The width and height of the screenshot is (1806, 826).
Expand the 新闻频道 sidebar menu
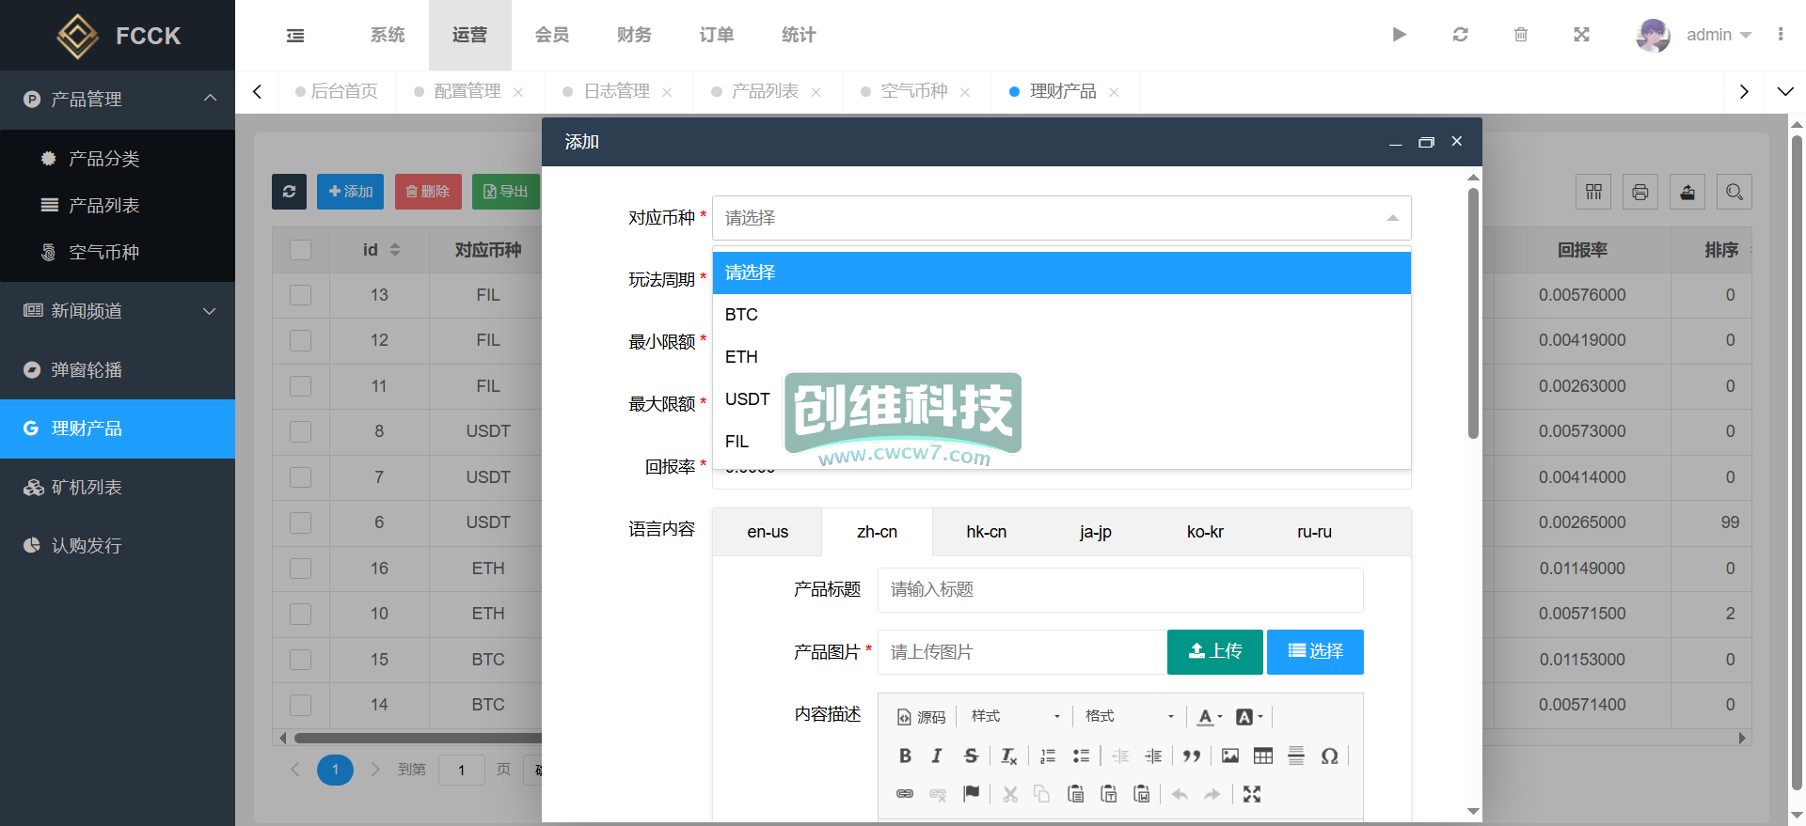118,311
